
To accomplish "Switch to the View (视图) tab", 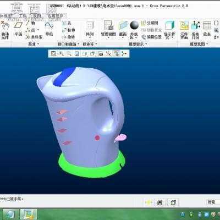I will pyautogui.click(x=37, y=16).
